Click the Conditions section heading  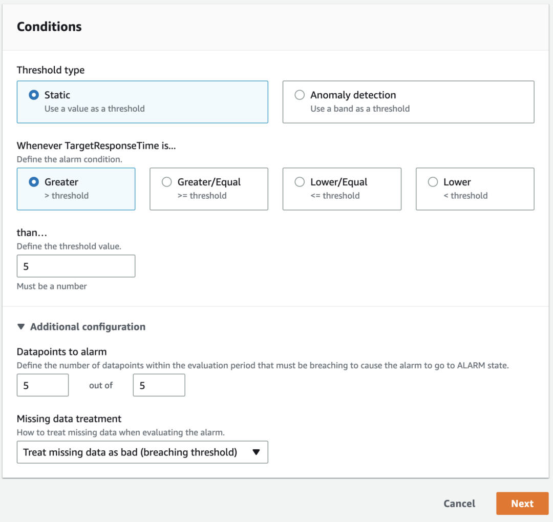49,26
